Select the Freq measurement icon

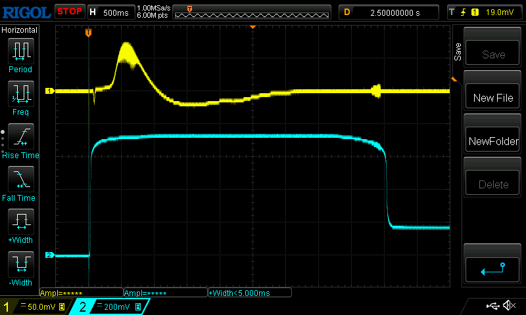[21, 94]
